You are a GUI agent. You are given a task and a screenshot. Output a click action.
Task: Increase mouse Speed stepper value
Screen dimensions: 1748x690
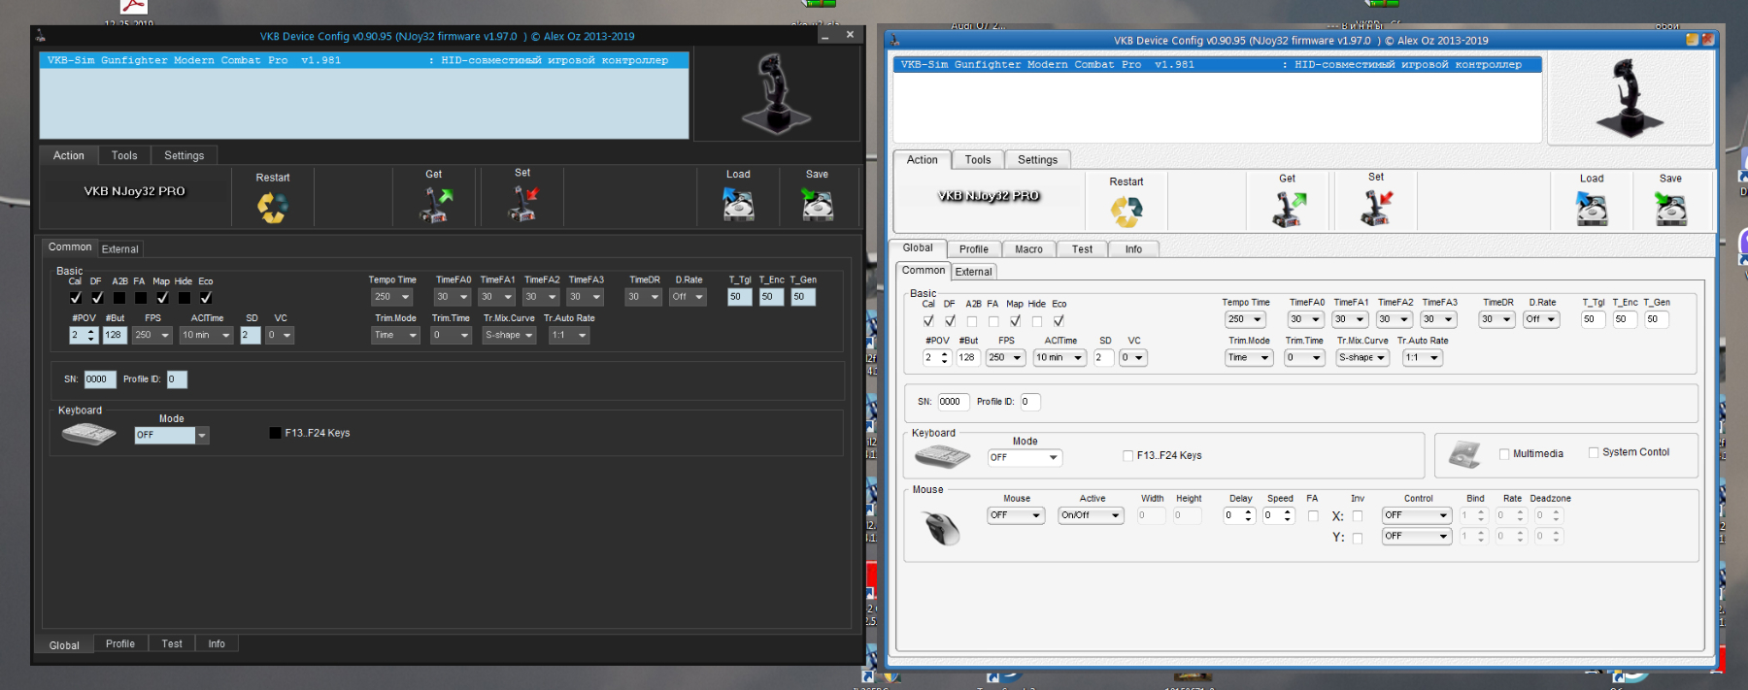pyautogui.click(x=1288, y=511)
